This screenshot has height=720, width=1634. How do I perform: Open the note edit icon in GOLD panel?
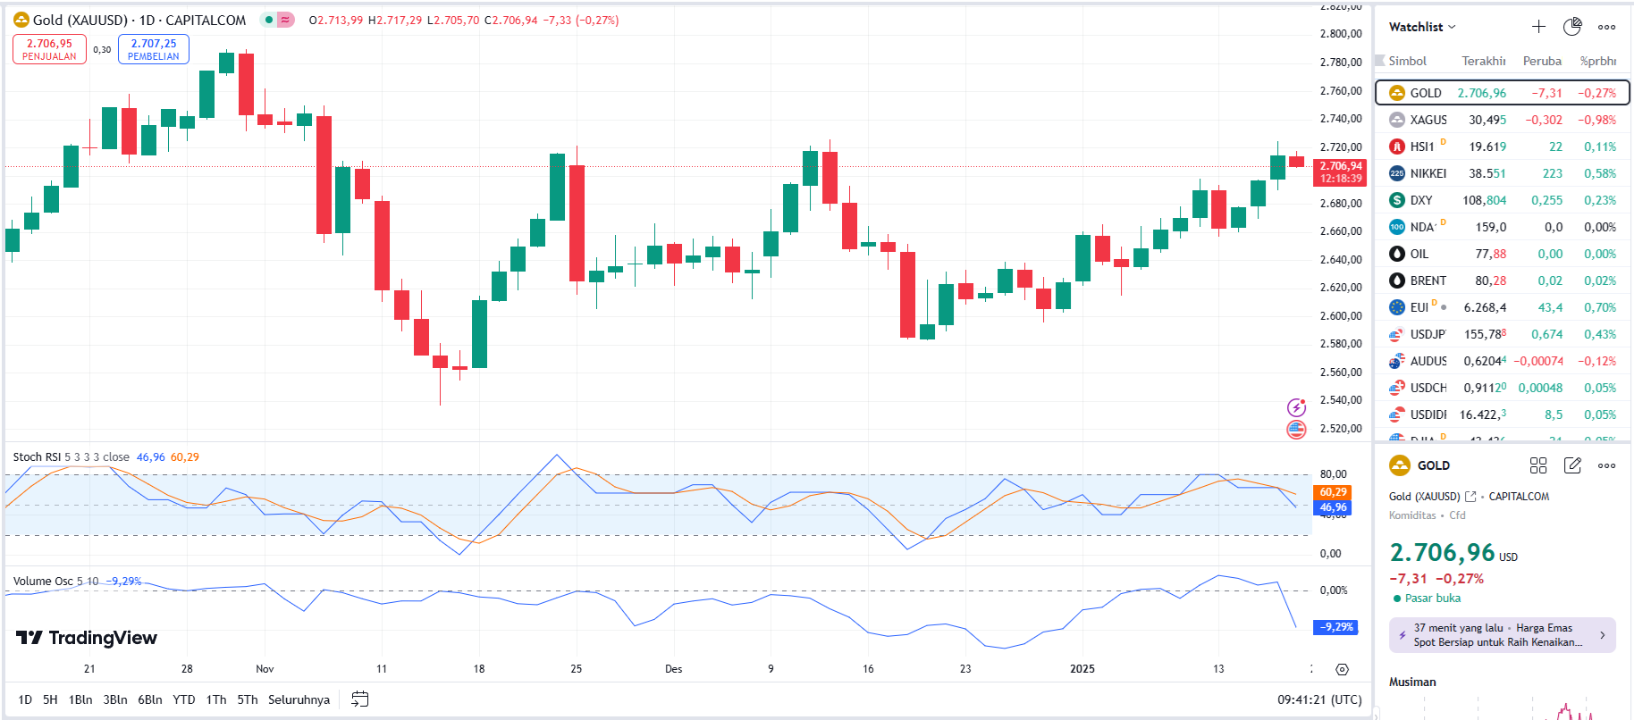coord(1572,465)
